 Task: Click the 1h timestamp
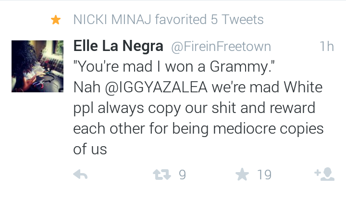click(327, 46)
